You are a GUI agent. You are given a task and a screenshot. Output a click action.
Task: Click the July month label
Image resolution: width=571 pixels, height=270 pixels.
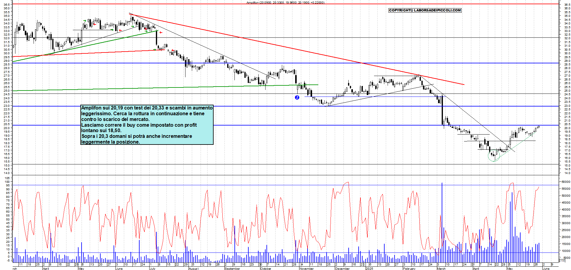(x=153, y=268)
